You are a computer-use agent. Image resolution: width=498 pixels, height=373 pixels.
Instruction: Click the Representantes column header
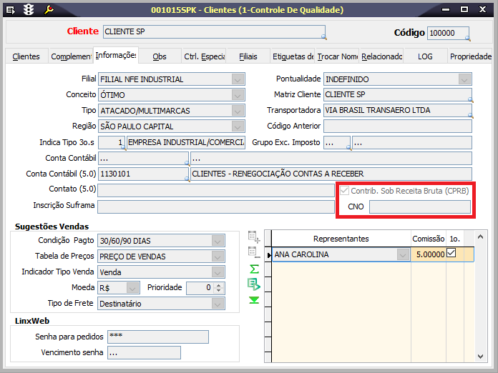[x=341, y=239]
